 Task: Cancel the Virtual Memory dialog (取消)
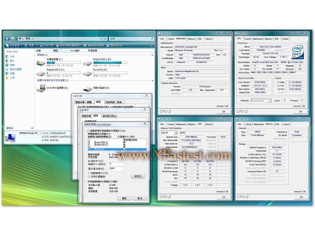point(140,199)
